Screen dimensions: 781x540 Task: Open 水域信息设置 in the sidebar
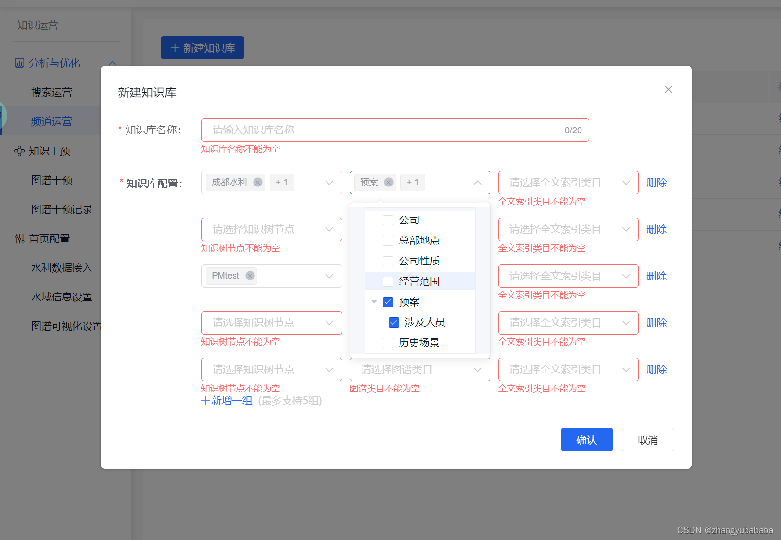pos(62,297)
